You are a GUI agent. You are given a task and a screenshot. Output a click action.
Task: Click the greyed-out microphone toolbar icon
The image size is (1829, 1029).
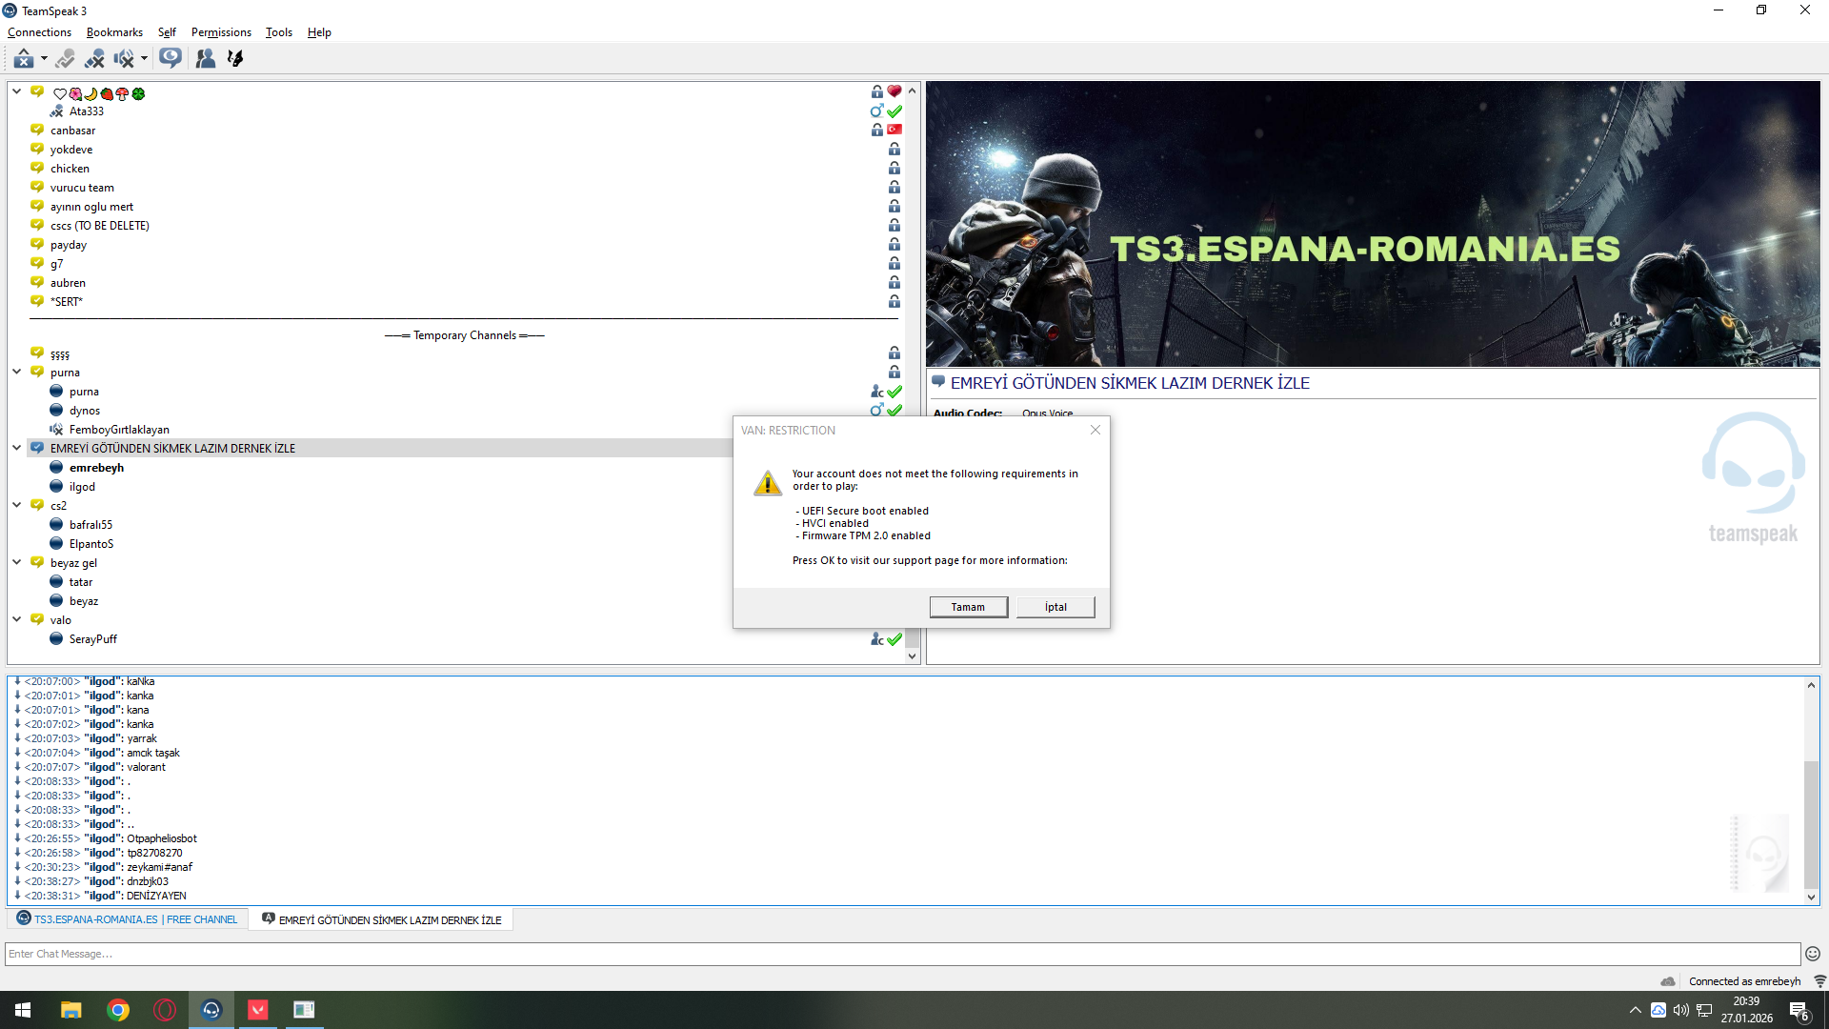point(65,59)
